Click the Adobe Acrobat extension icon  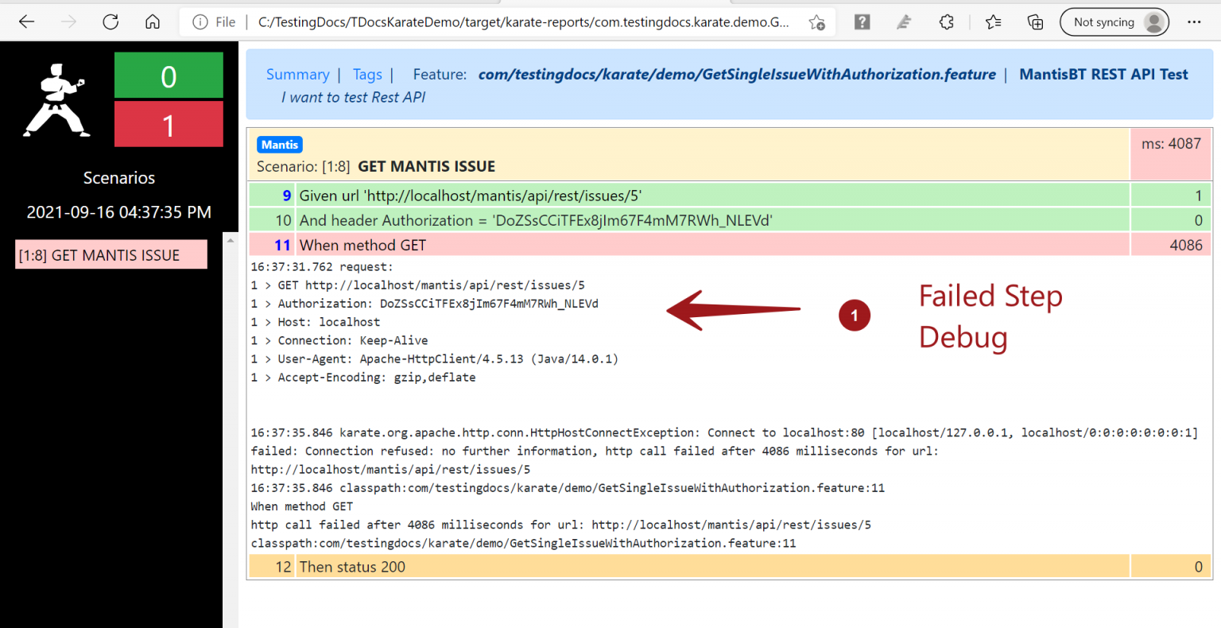[x=904, y=21]
